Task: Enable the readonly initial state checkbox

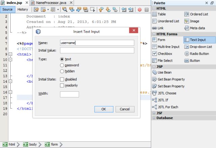Action: coord(62,85)
